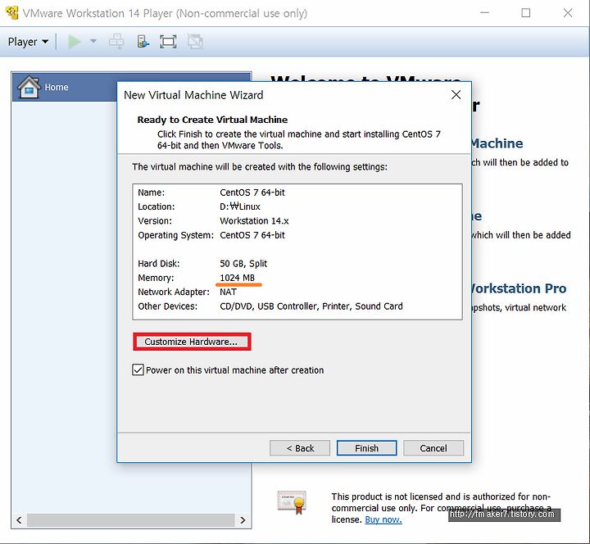
Task: Go back to previous wizard step
Action: (x=300, y=448)
